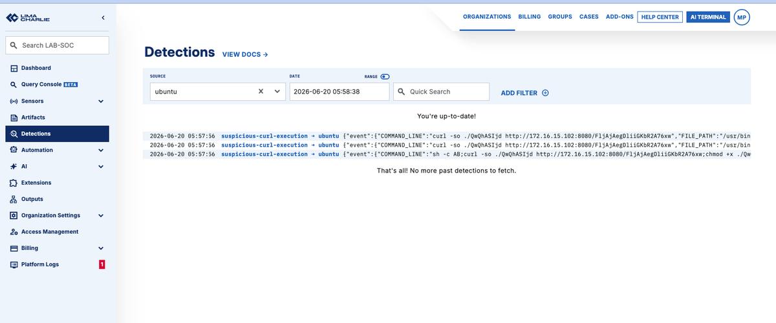Screen dimensions: 776x323
Task: Click the Artifacts document icon
Action: click(x=14, y=118)
